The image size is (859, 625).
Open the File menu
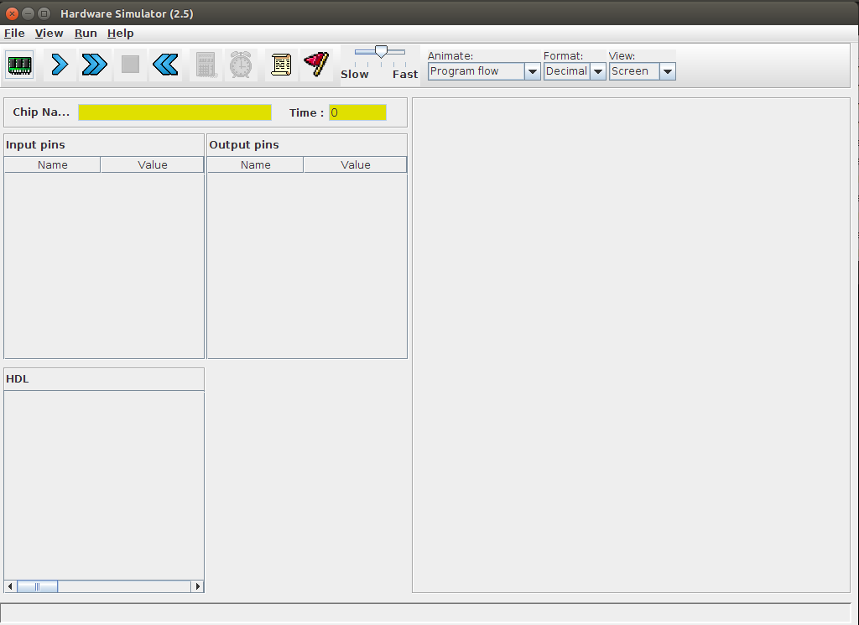(14, 34)
